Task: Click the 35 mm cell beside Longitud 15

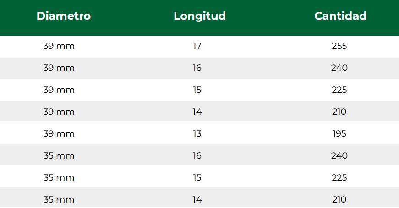Action: tap(59, 178)
